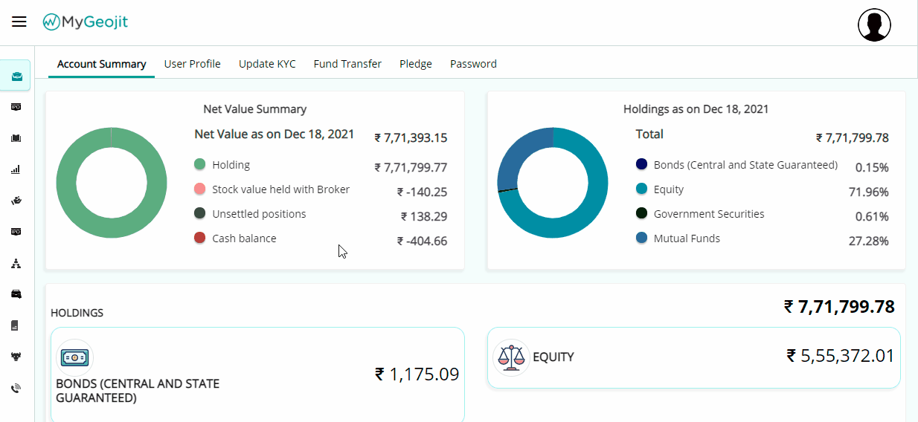The image size is (918, 422).
Task: Open the phone call icon in sidebar
Action: pyautogui.click(x=16, y=388)
